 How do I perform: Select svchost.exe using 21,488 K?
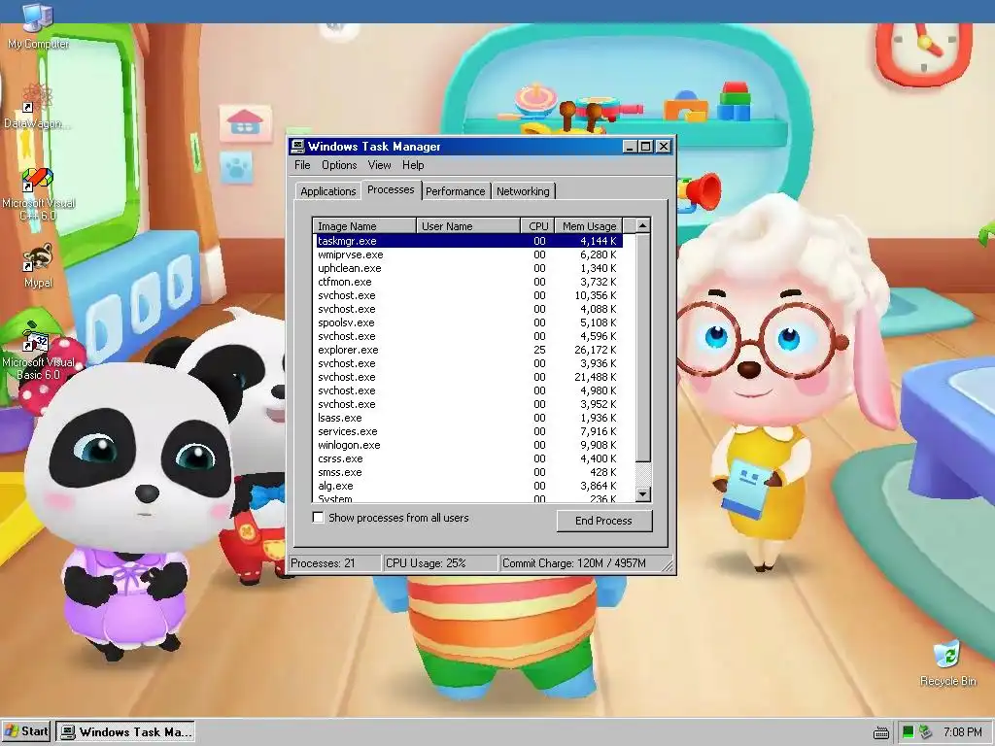click(468, 377)
